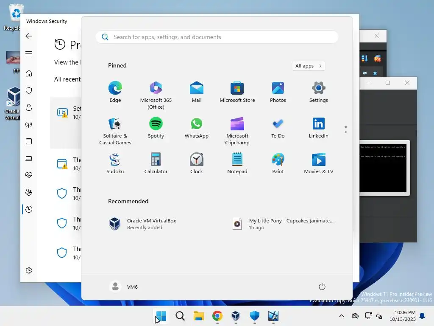434x326 pixels.
Task: Open File Explorer from taskbar
Action: [x=198, y=316]
